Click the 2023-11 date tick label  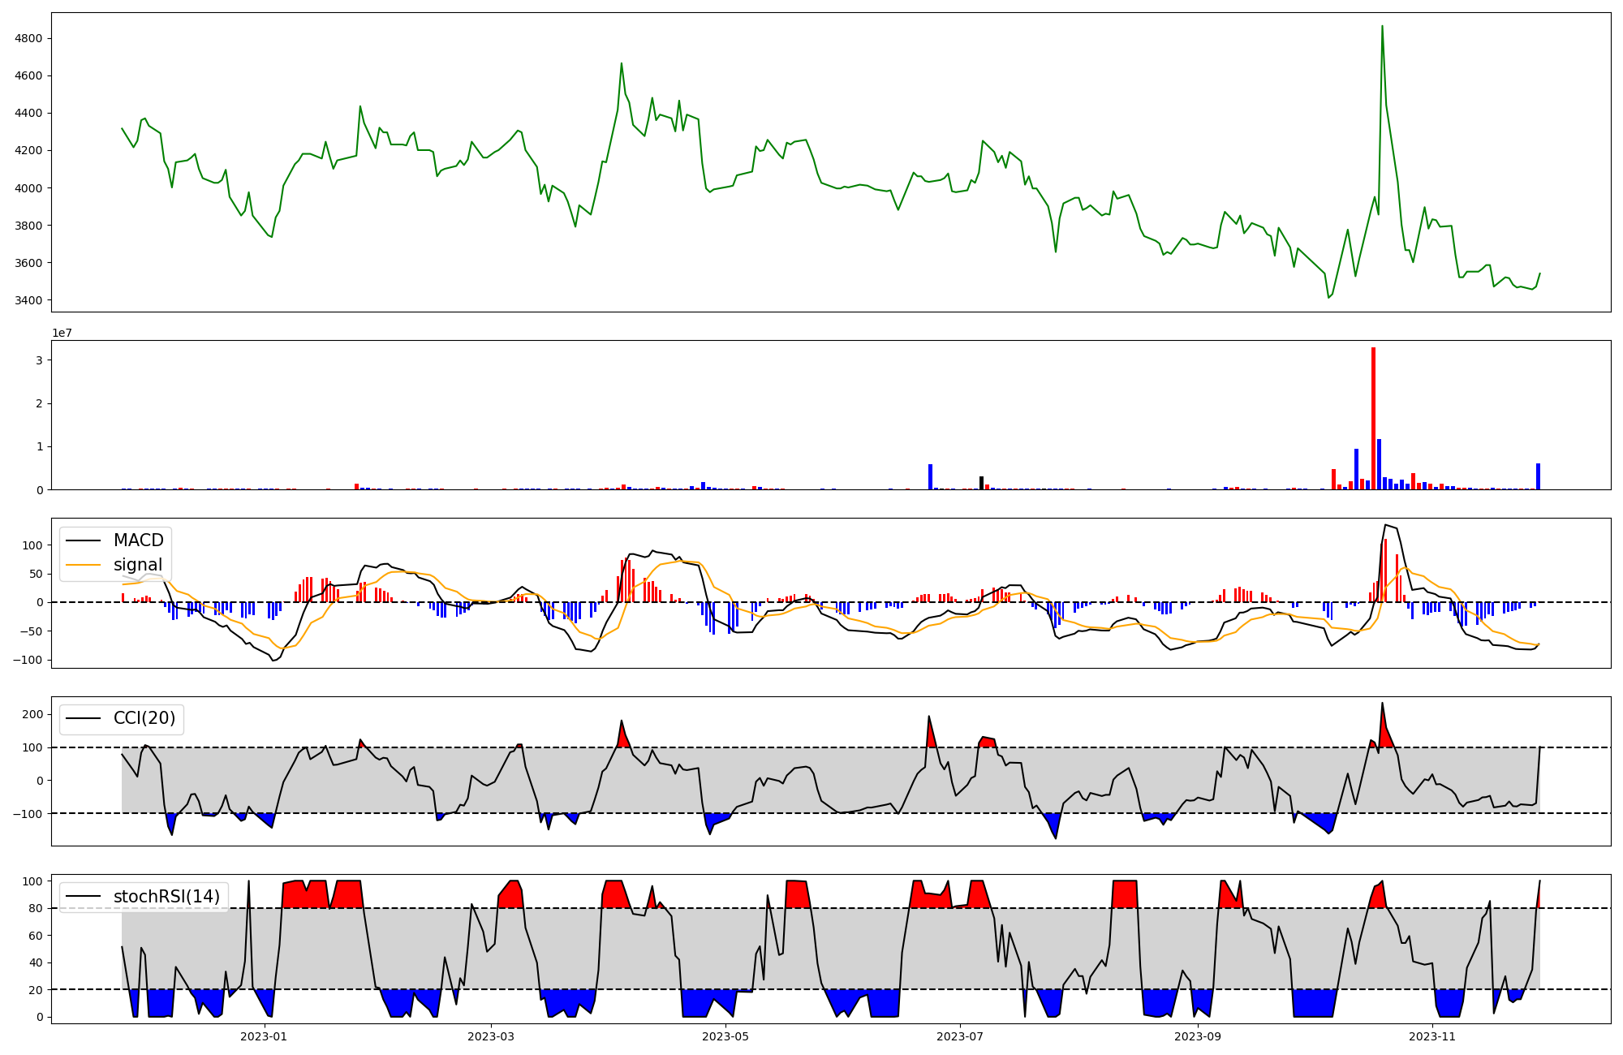1433,1036
